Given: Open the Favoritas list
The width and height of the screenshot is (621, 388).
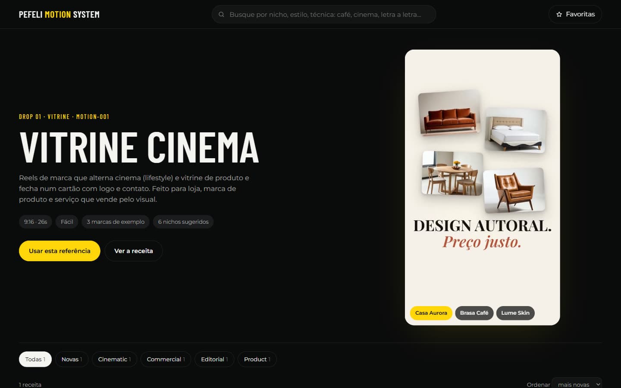Looking at the screenshot, I should click(575, 14).
